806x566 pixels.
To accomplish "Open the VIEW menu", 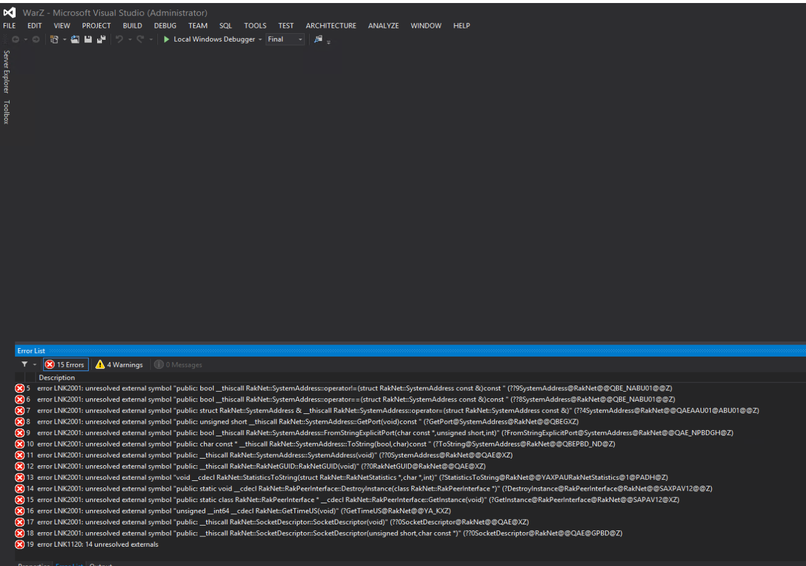I will click(x=62, y=26).
